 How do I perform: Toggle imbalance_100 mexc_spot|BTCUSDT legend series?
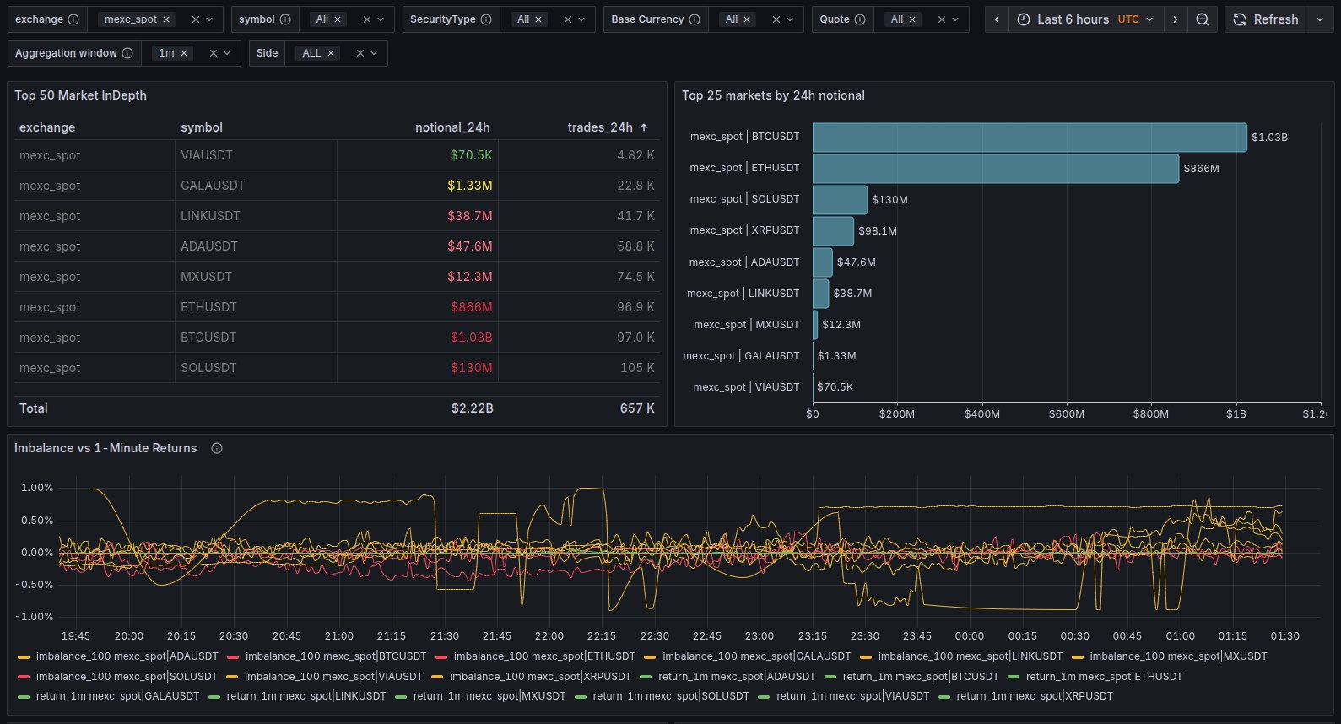point(335,656)
